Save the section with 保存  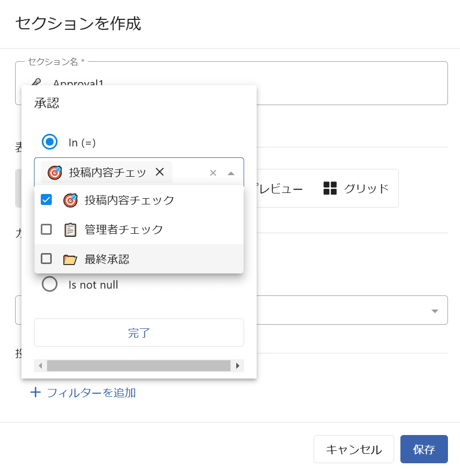pos(423,449)
